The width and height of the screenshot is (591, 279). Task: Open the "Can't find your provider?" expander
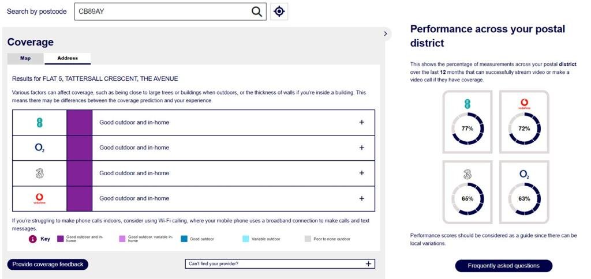(x=368, y=264)
